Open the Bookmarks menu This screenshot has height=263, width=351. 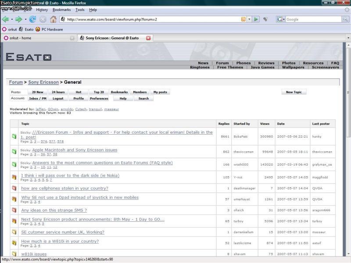pos(61,10)
